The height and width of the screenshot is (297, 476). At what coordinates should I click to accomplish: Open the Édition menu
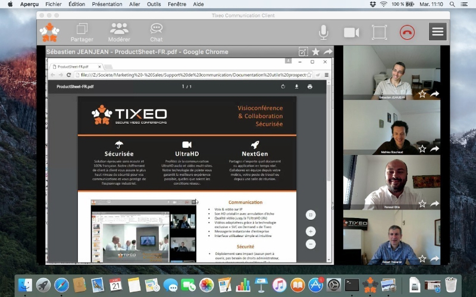point(77,4)
